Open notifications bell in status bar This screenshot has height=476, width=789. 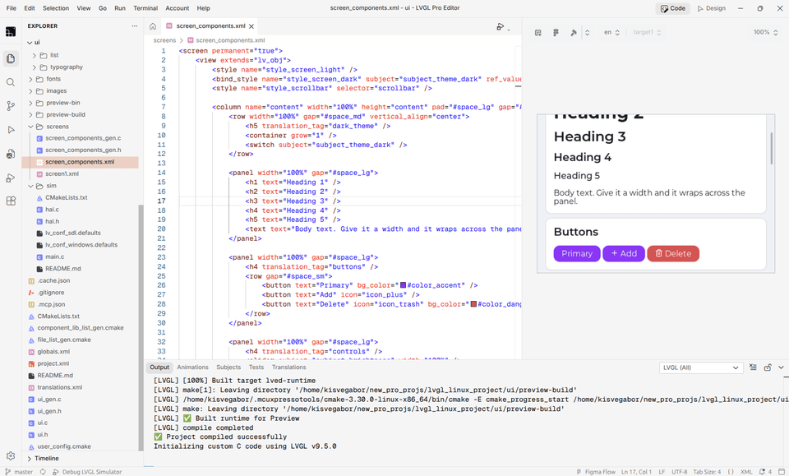765,472
